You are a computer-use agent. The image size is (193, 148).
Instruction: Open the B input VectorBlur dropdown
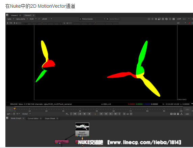pos(114,19)
